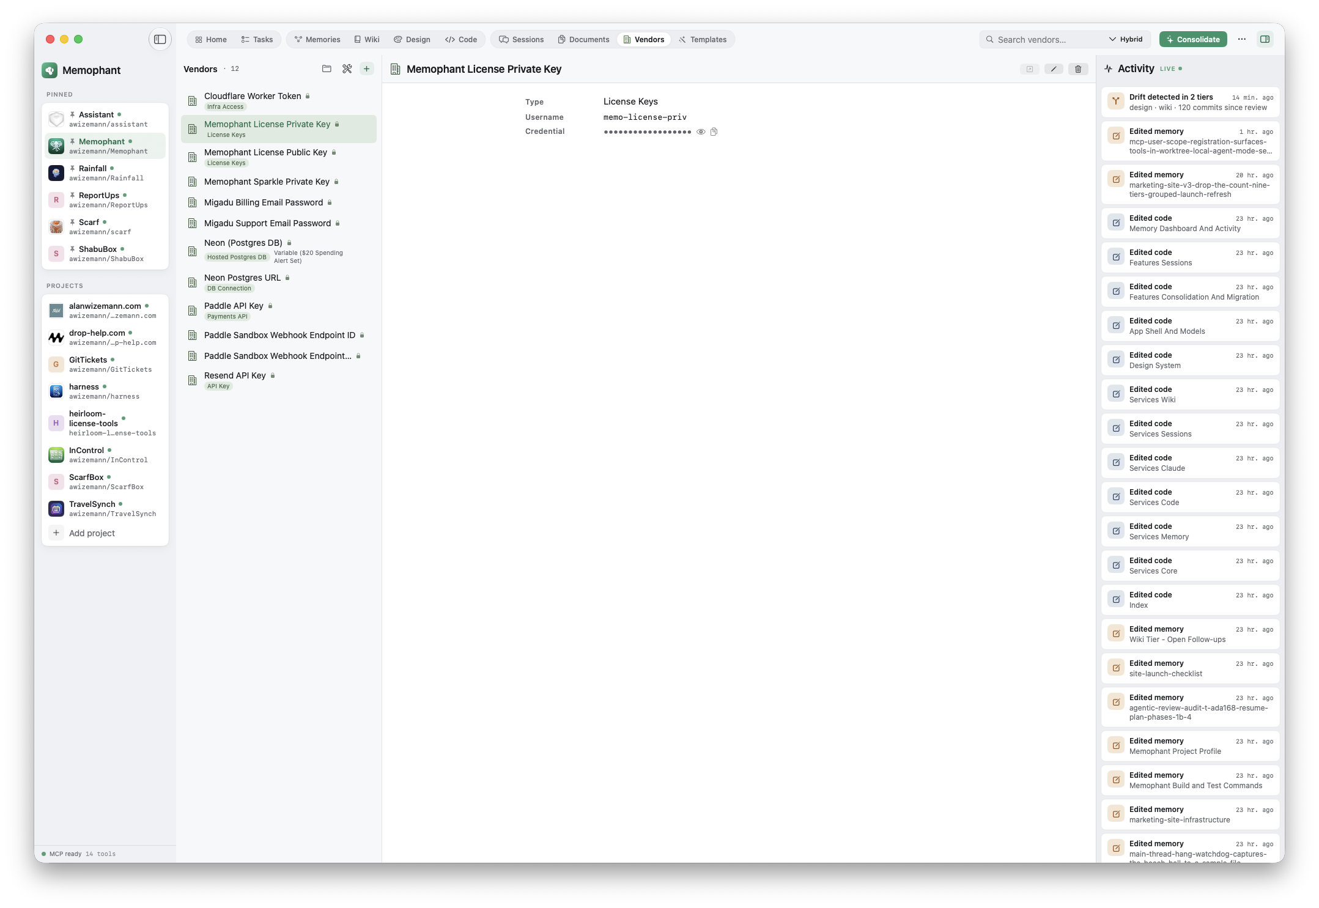Select Neon (Postgres DB) vendor

[279, 251]
